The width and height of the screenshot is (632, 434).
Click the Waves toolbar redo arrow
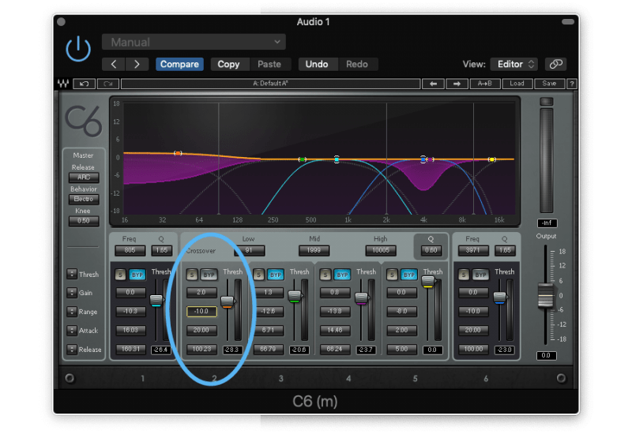coord(108,84)
